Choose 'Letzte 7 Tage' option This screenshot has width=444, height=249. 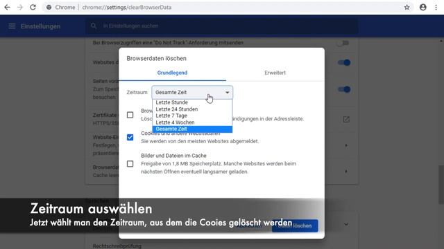click(x=192, y=116)
